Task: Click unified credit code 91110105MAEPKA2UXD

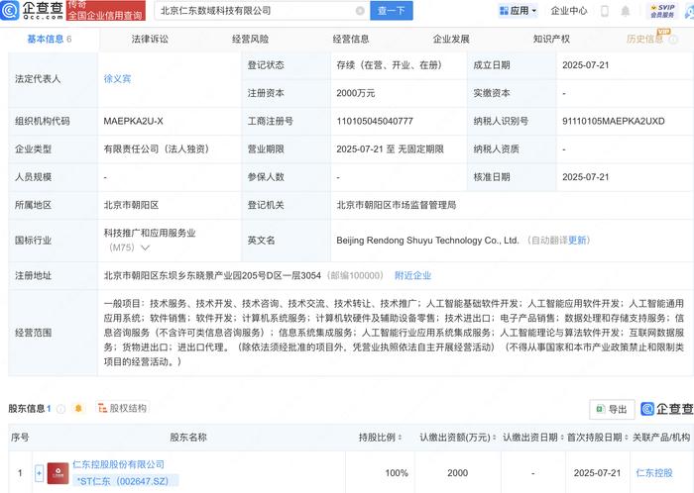Action: click(613, 121)
